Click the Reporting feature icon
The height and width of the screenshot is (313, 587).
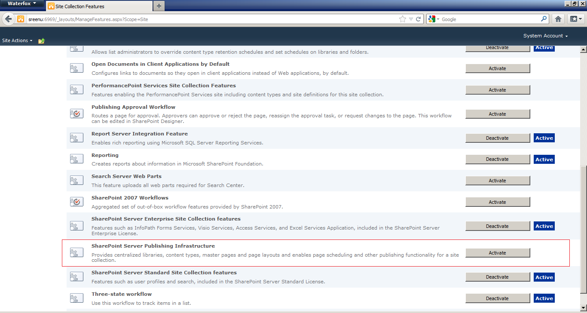tap(76, 159)
